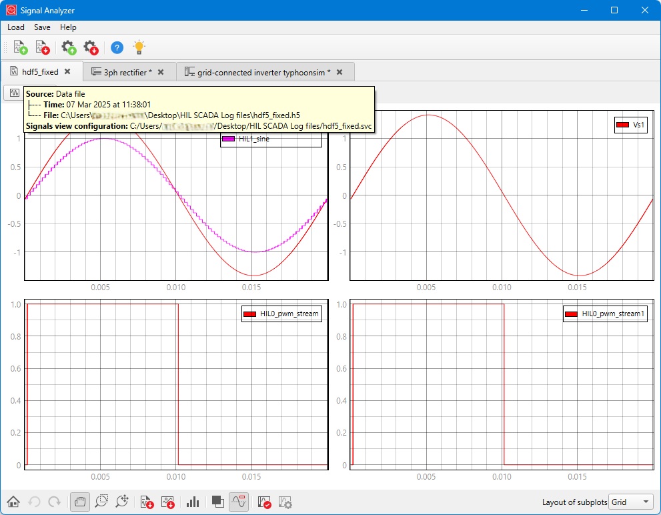Click the red Vs1 legend color swatch
This screenshot has height=515, width=661.
tap(622, 125)
